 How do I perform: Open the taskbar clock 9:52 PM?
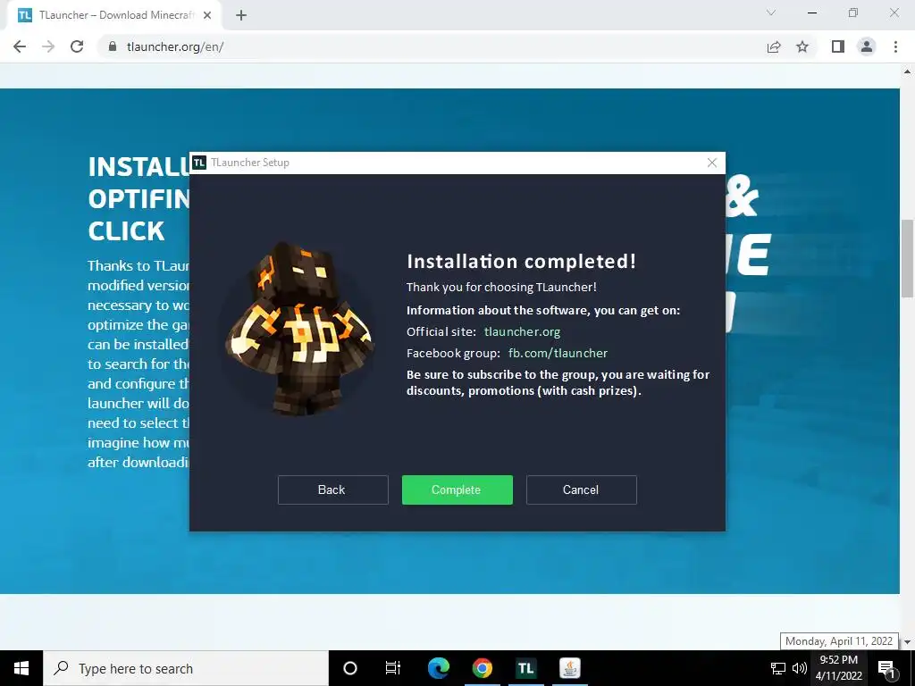coord(838,668)
